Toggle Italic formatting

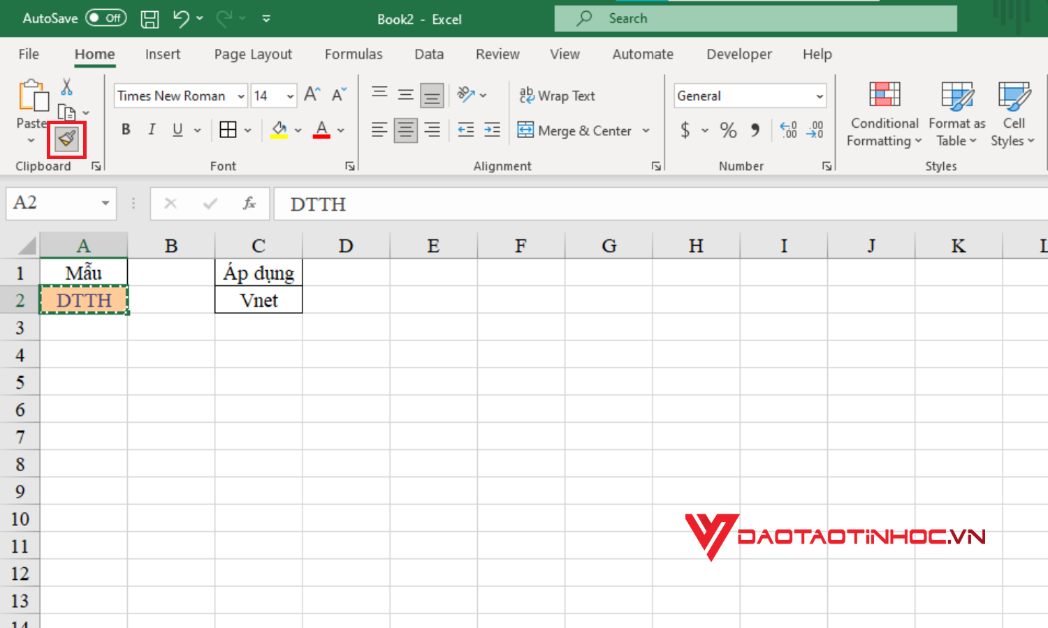152,130
